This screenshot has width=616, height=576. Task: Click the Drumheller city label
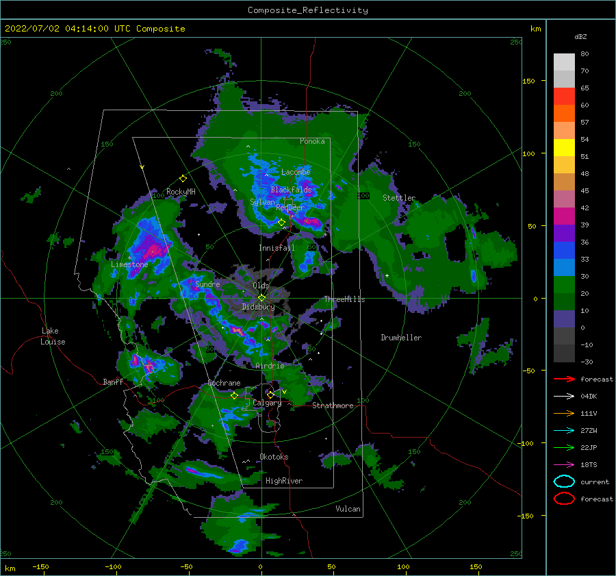pos(401,338)
